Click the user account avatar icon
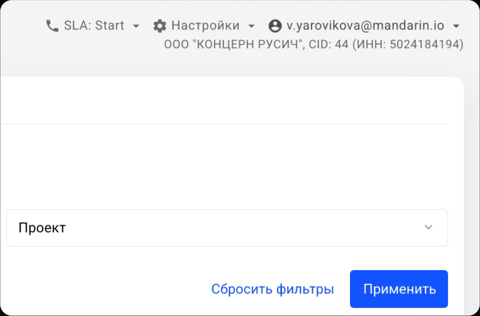 274,26
